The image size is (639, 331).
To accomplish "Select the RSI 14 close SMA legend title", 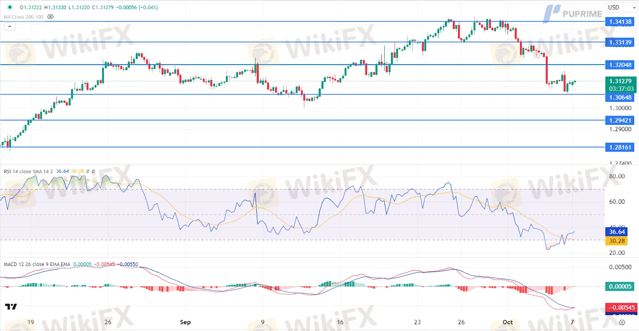I will pyautogui.click(x=28, y=171).
